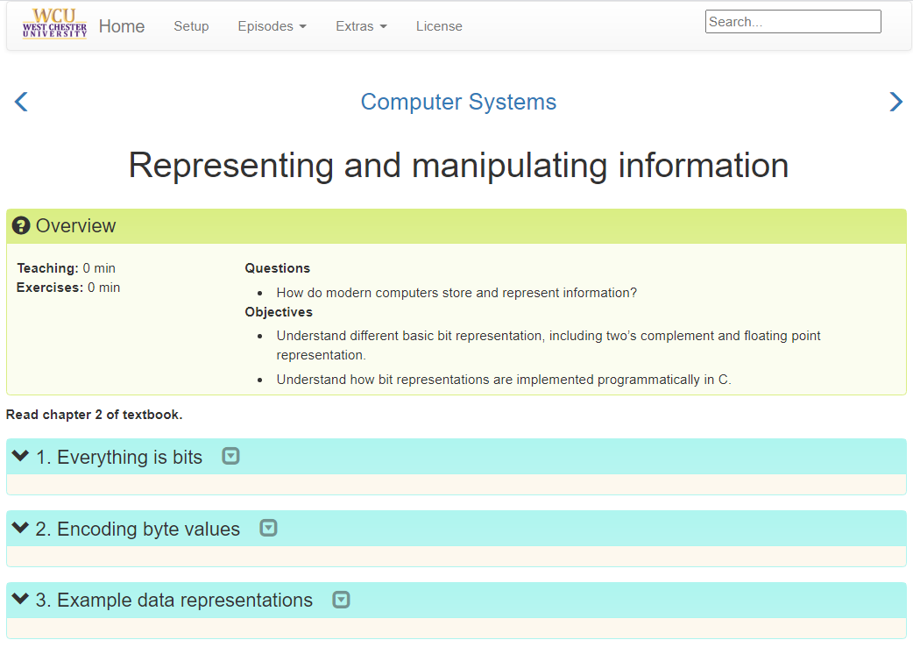913x647 pixels.
Task: Click the 'Questions' subheading
Action: click(277, 268)
